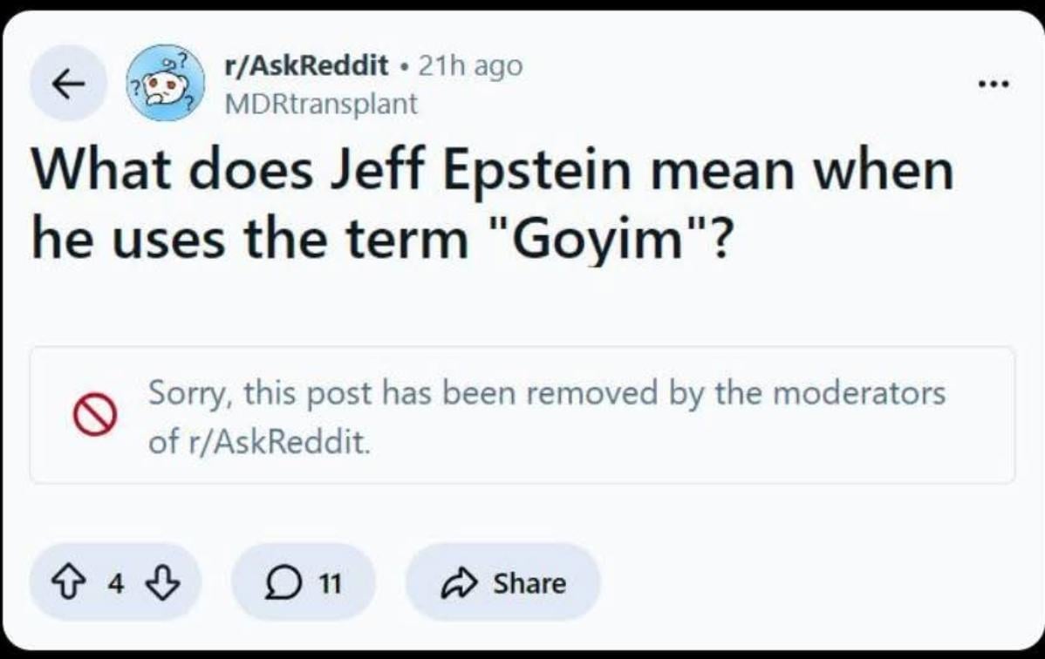
Task: Visit the MDRtransplant user profile
Action: click(x=321, y=105)
